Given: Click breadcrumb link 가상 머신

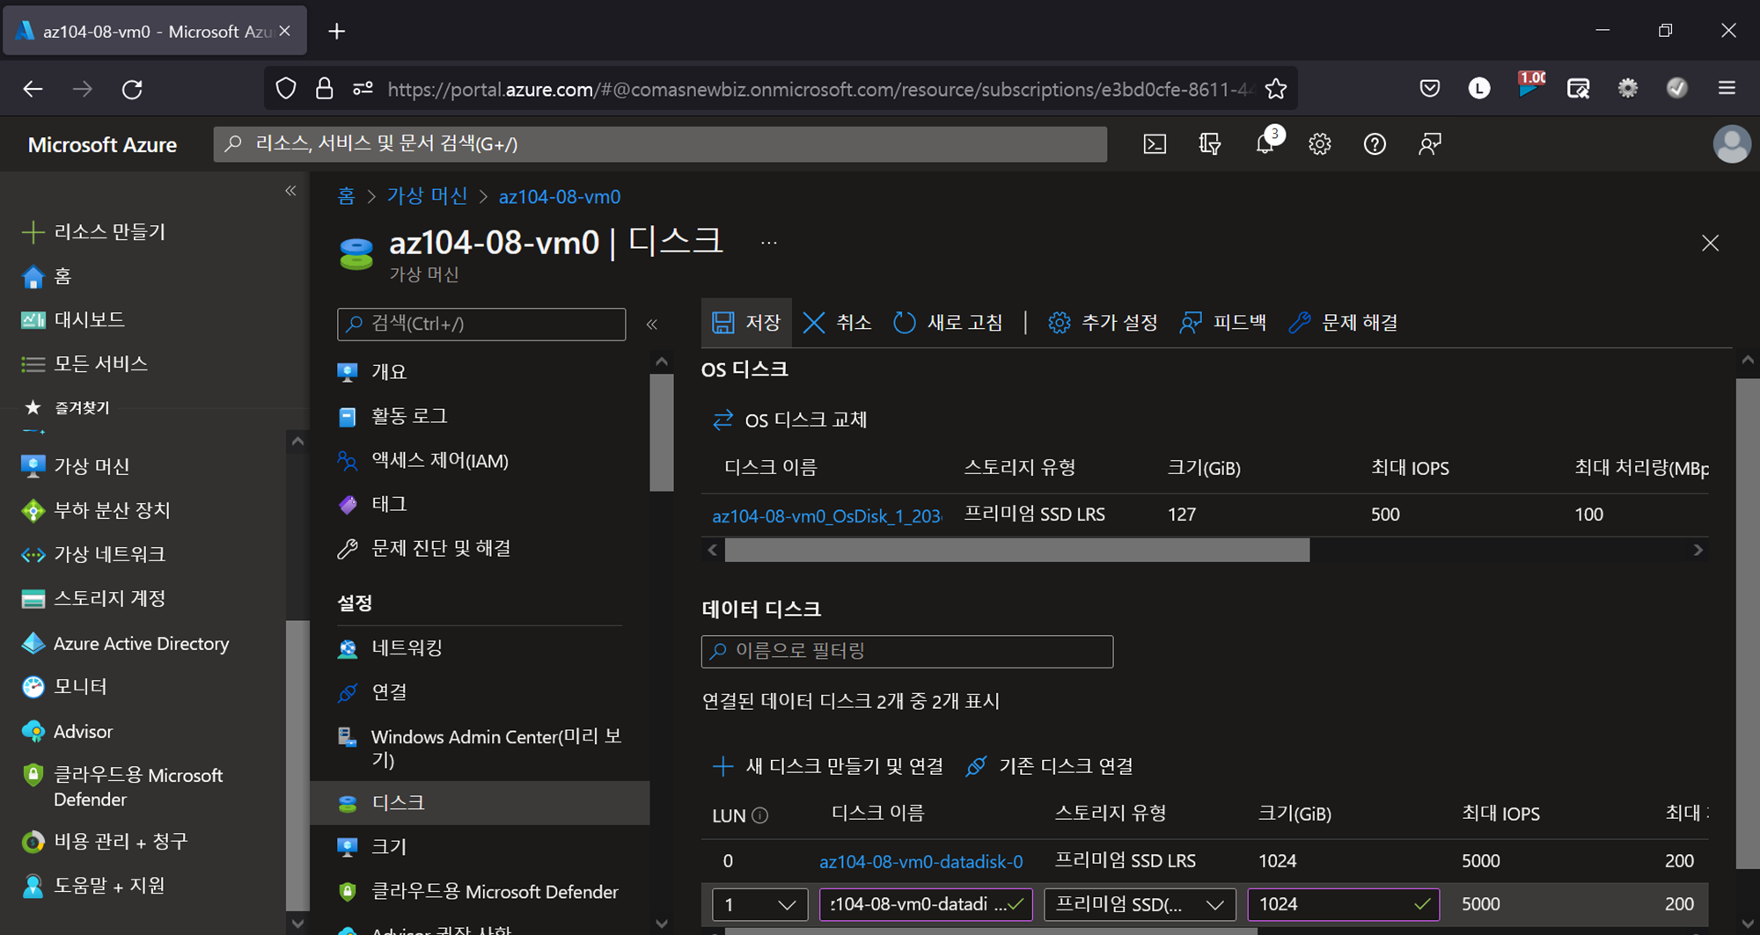Looking at the screenshot, I should 428,197.
